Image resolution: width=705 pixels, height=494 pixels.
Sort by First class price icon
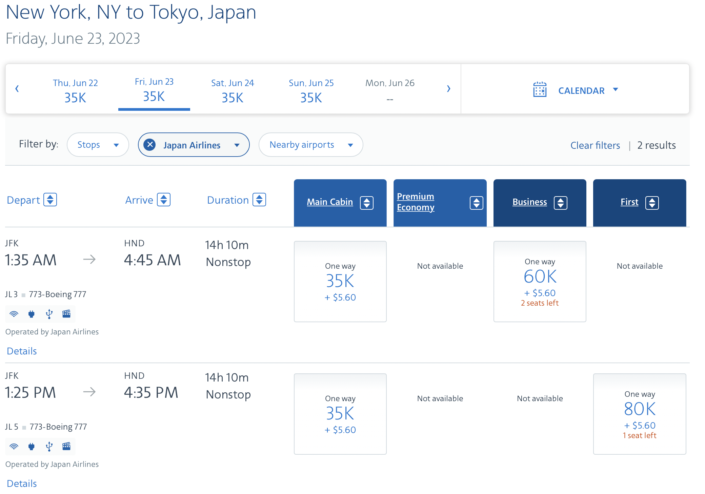(x=652, y=203)
